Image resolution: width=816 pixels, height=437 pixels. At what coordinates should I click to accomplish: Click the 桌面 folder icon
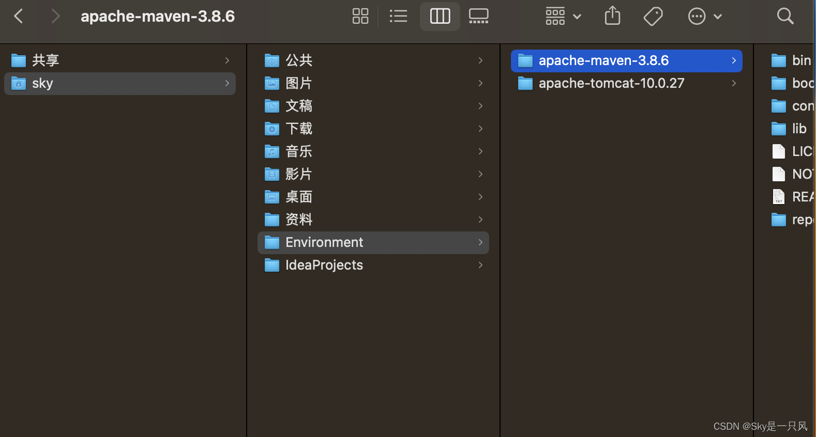[272, 197]
